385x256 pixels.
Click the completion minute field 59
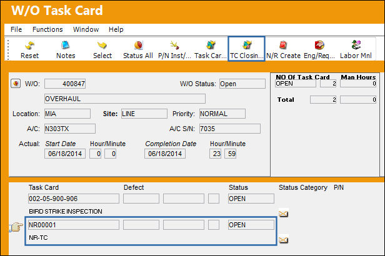(230, 154)
